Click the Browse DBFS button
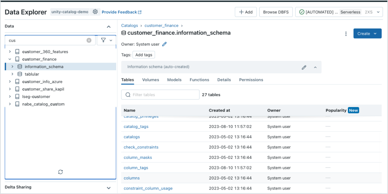The height and width of the screenshot is (194, 388). 276,12
